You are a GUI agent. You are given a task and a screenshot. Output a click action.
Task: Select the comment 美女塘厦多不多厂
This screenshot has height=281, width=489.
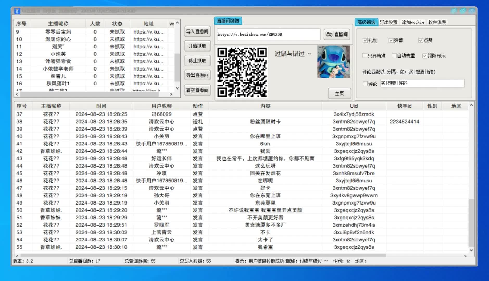265,225
